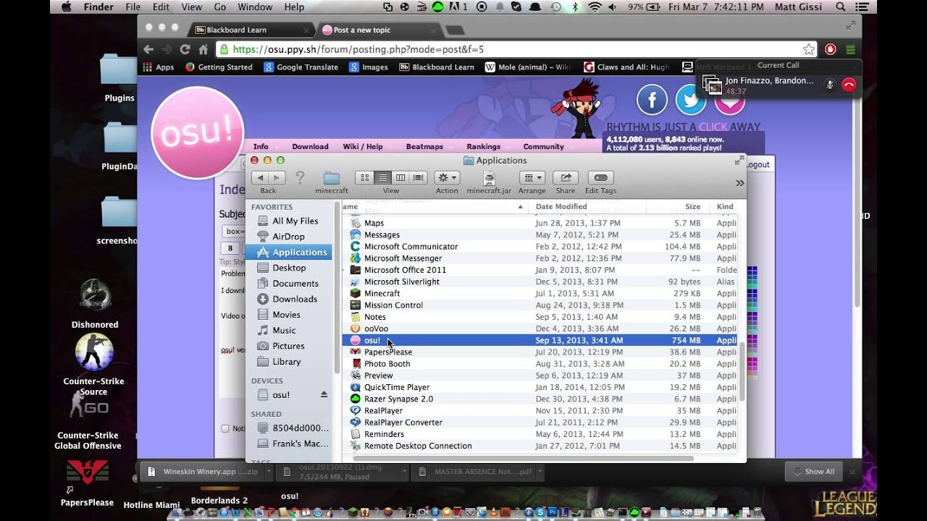End the current call with red hangup button

[849, 85]
